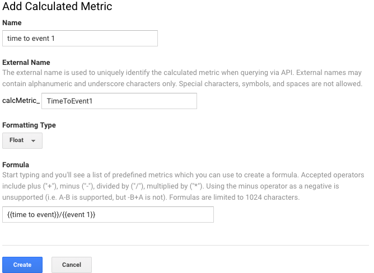
Task: Click the Formula help text paragraph
Action: pyautogui.click(x=183, y=186)
